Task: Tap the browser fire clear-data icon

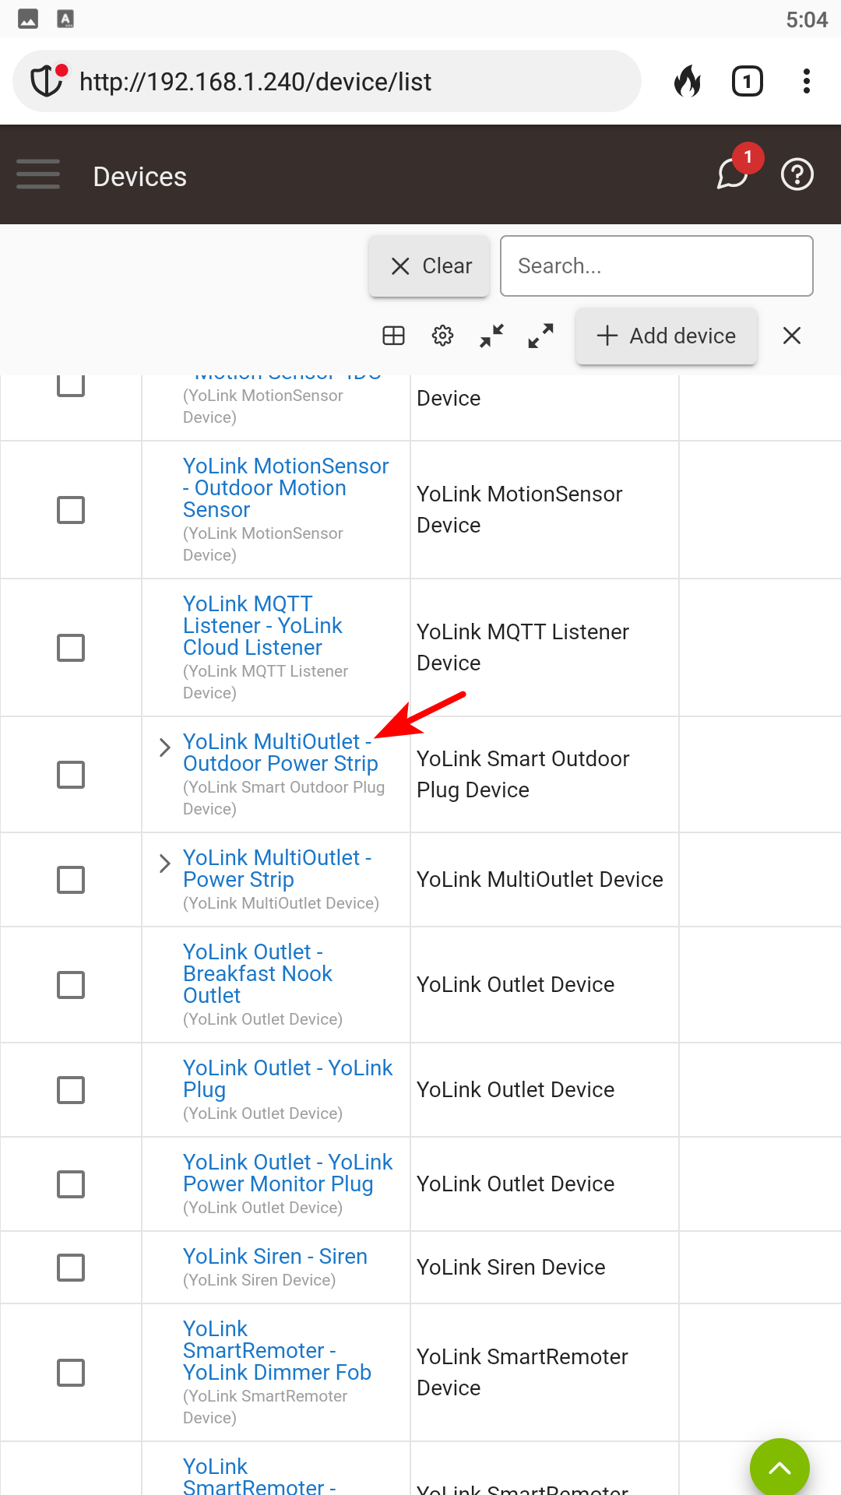Action: [687, 81]
